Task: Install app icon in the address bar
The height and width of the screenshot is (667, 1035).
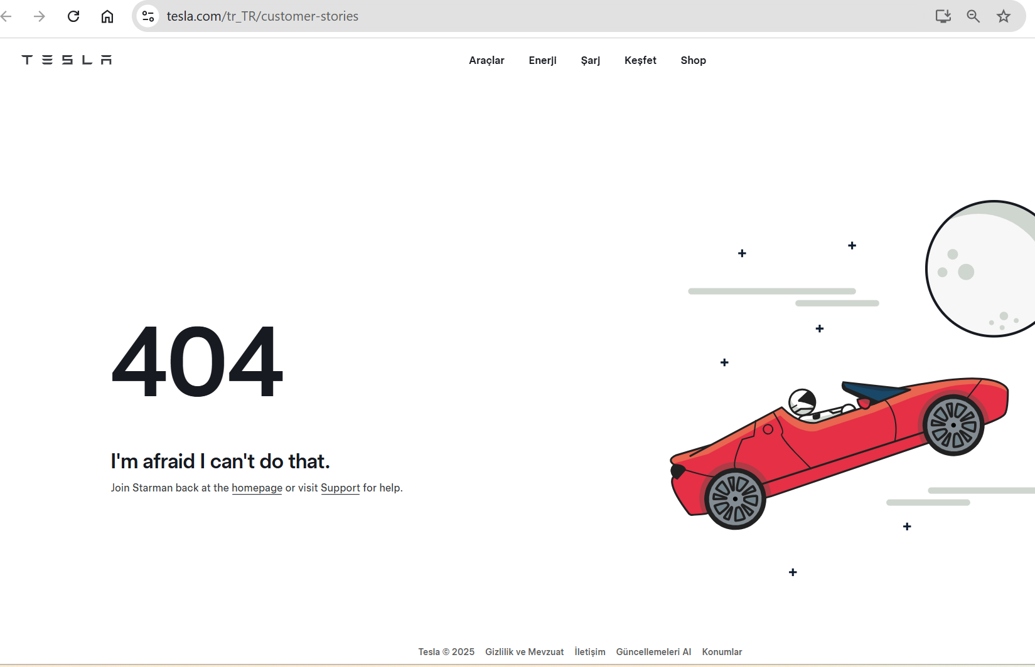Action: (943, 16)
